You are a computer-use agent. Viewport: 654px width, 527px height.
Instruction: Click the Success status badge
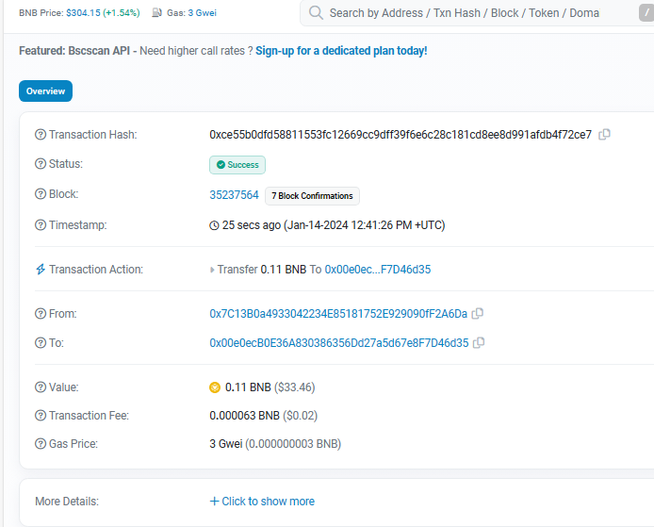[x=237, y=165]
